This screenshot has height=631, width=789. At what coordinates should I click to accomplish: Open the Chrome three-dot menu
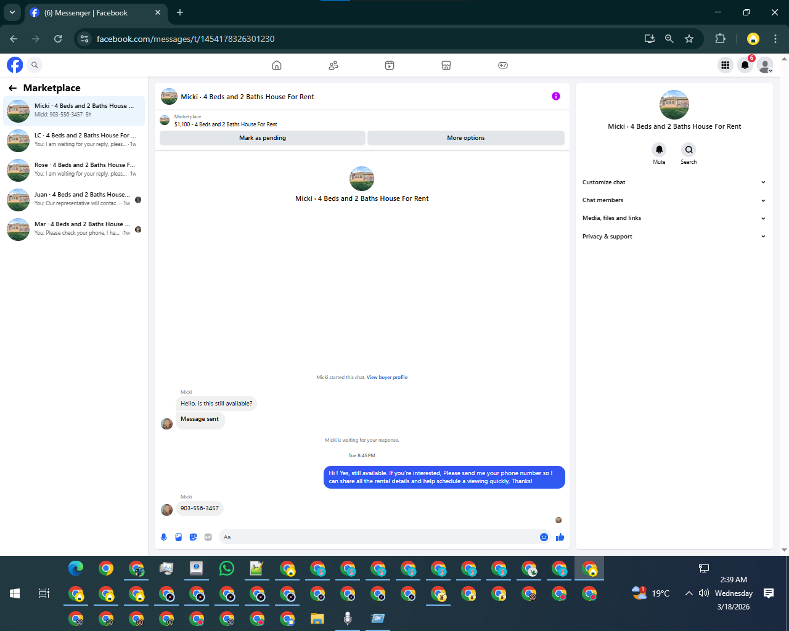775,39
